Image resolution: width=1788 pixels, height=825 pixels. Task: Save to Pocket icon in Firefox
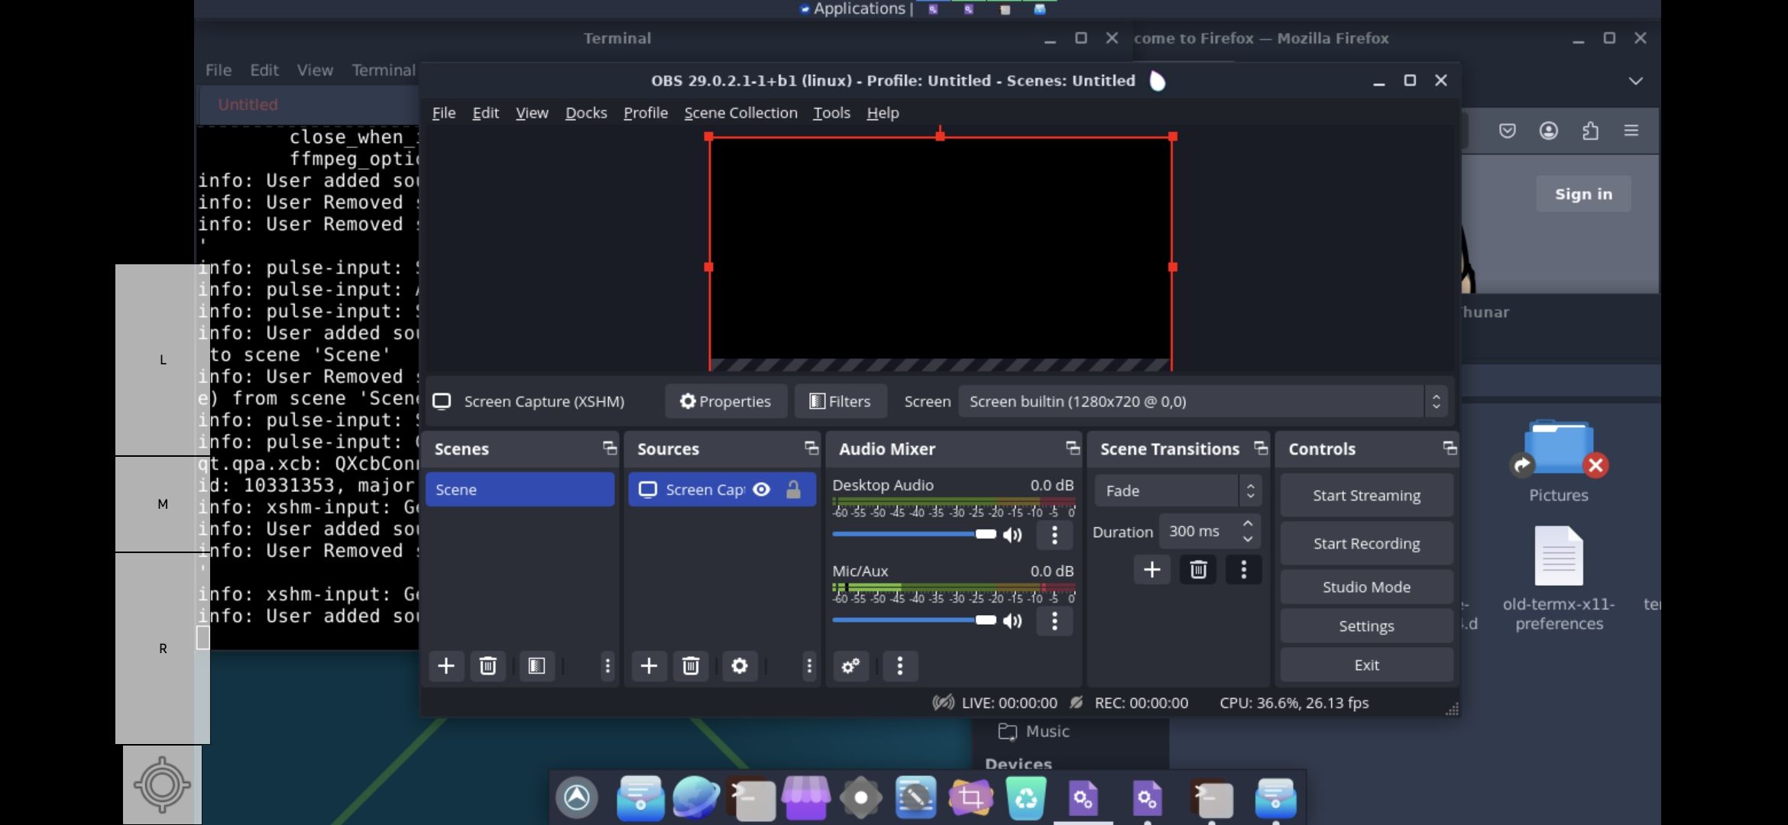pyautogui.click(x=1507, y=131)
